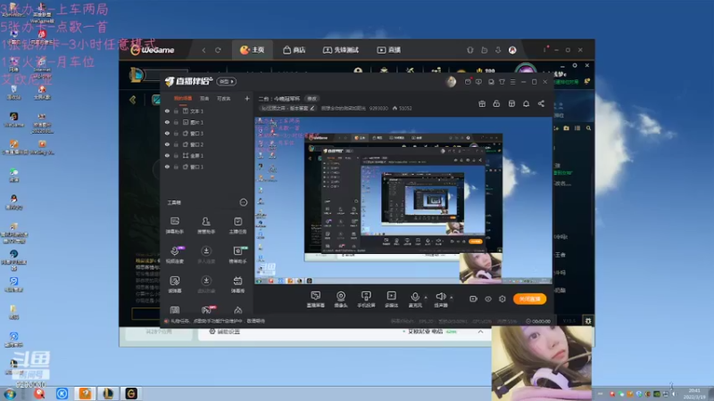
Task: Add a 直播屏幕 screen capture source
Action: tap(316, 299)
